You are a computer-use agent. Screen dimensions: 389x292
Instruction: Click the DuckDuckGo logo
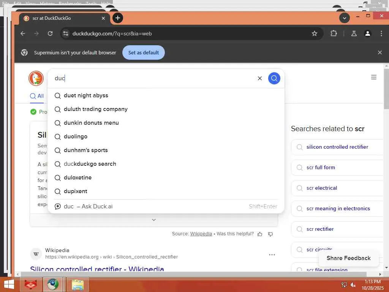(36, 78)
